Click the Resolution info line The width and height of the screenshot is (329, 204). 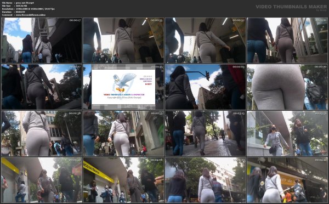[x=28, y=9]
